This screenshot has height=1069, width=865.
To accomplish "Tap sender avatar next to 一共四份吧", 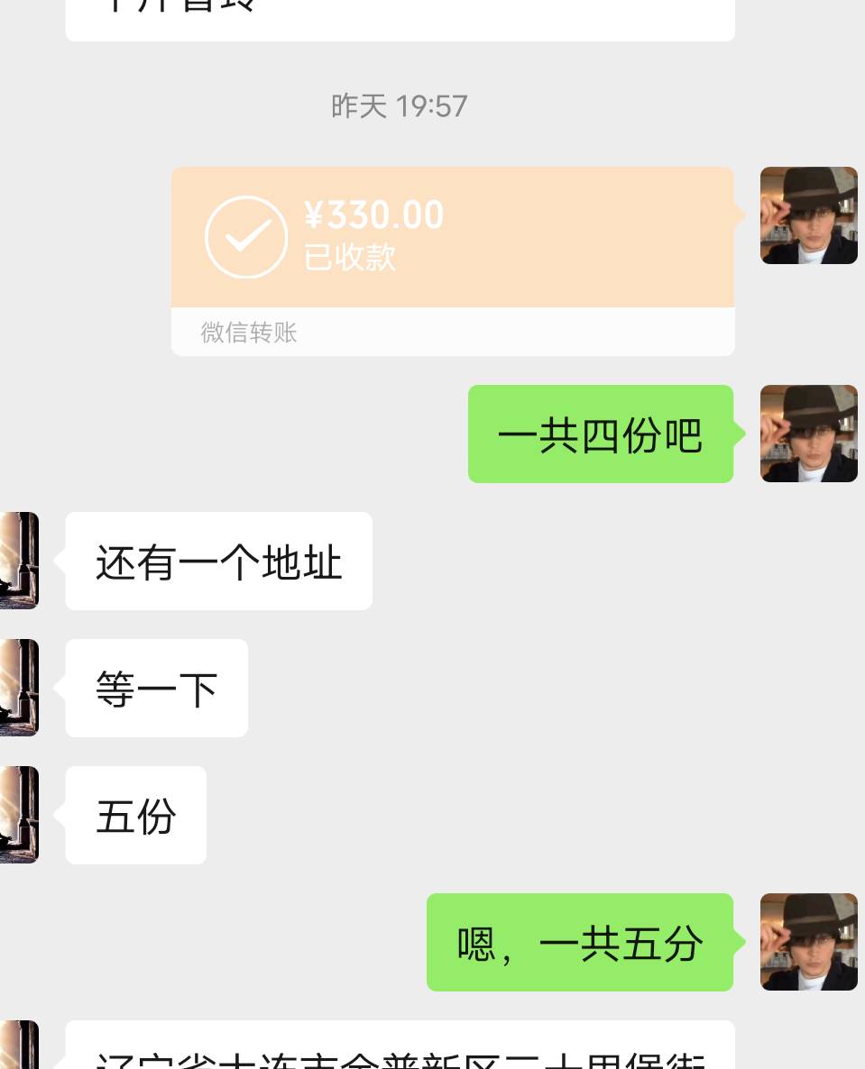I will (x=809, y=434).
